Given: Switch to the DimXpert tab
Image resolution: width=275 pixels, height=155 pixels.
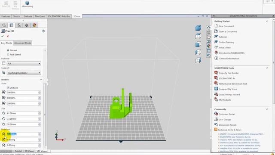Looking at the screenshot, I should 40,16.
